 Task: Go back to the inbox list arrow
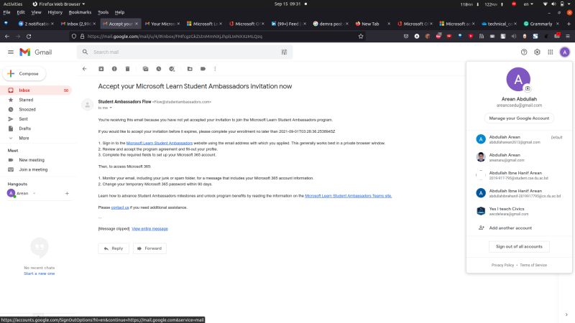pyautogui.click(x=84, y=69)
